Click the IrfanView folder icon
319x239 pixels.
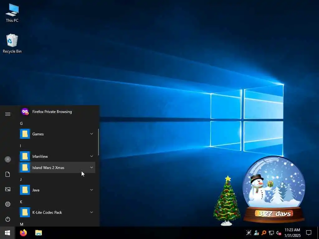point(25,156)
